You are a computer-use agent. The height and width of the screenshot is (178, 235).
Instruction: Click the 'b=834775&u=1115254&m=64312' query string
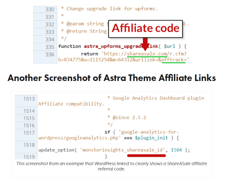[95, 60]
